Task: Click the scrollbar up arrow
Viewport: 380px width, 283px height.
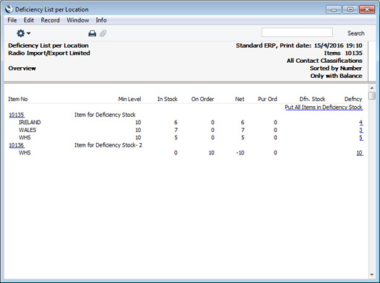Action: tap(372, 88)
